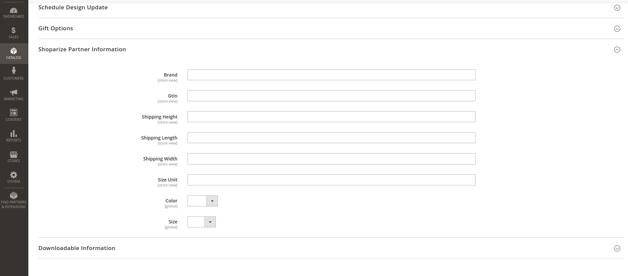This screenshot has height=276, width=628.
Task: Expand the Schedule Design Update section
Action: [617, 8]
